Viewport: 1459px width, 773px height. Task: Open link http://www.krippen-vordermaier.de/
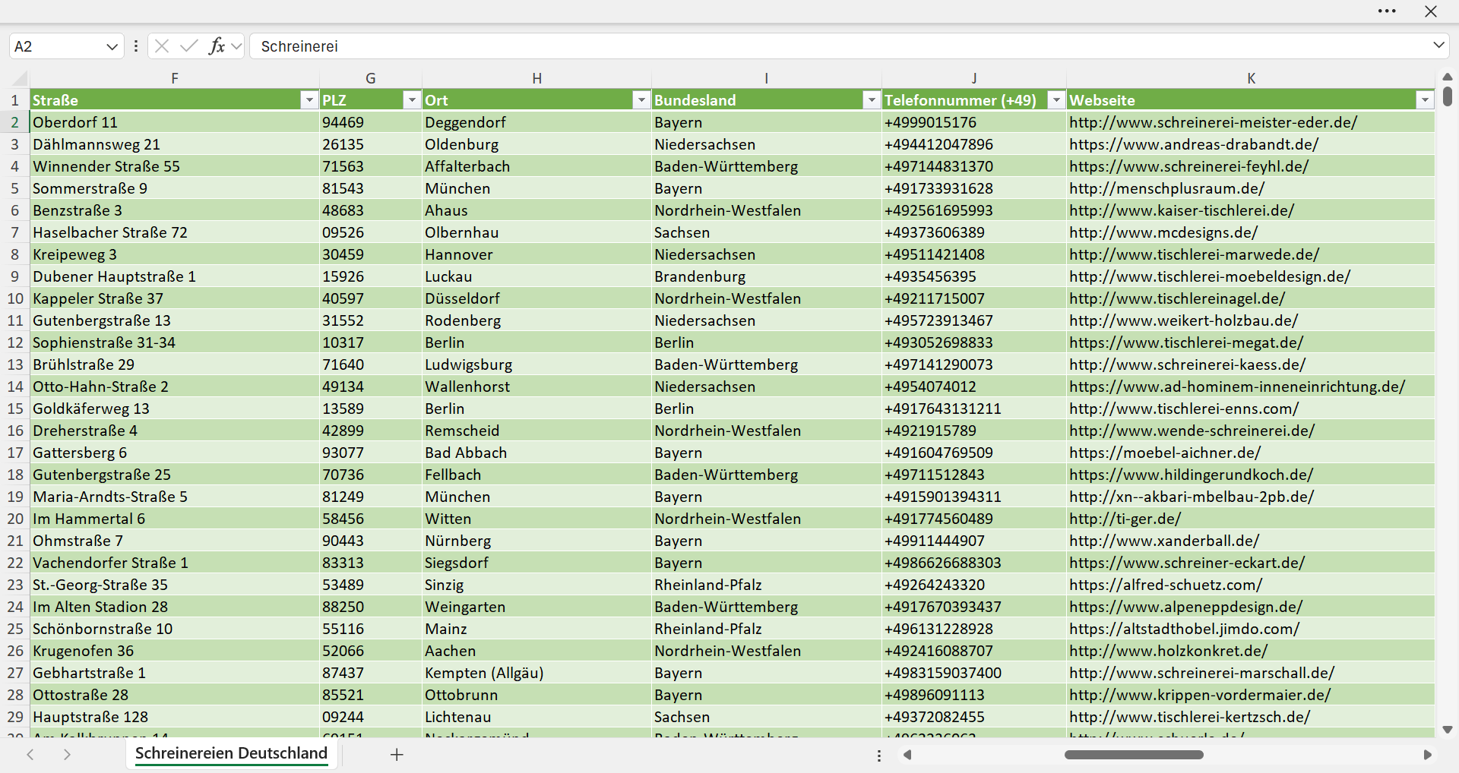coord(1200,695)
